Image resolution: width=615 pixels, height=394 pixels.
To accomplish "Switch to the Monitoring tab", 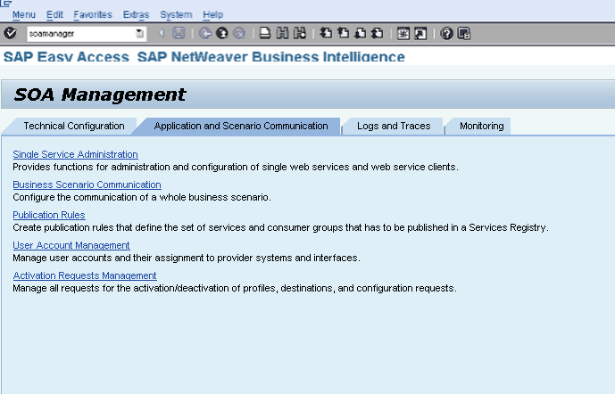I will click(482, 126).
